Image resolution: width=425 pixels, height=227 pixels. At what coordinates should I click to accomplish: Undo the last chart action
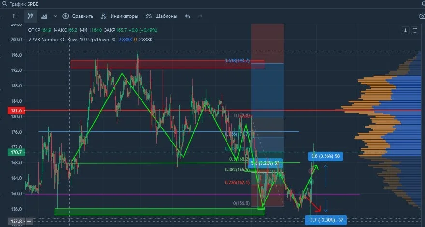click(188, 16)
